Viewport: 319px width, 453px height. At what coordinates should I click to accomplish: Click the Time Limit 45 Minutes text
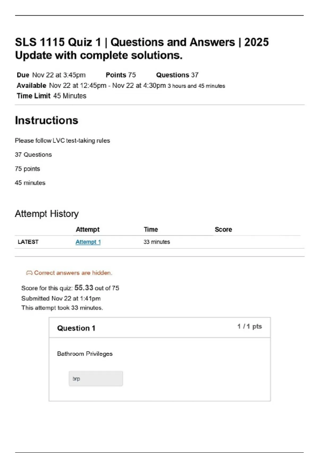(52, 96)
